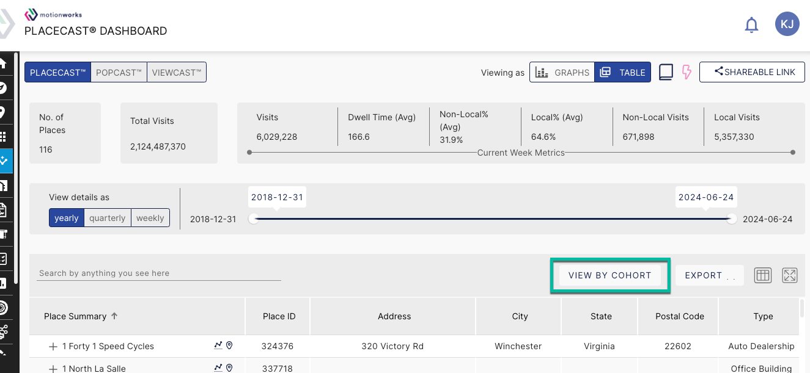Click place ID 324376 cell
Viewport: 810px width, 373px height.
coord(278,346)
